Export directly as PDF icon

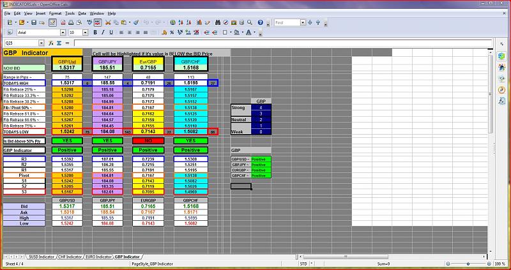(x=63, y=22)
